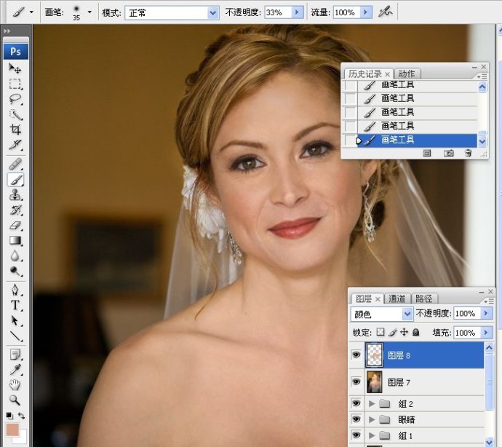Expand group 组 2
Image resolution: width=502 pixels, height=447 pixels.
click(x=372, y=403)
